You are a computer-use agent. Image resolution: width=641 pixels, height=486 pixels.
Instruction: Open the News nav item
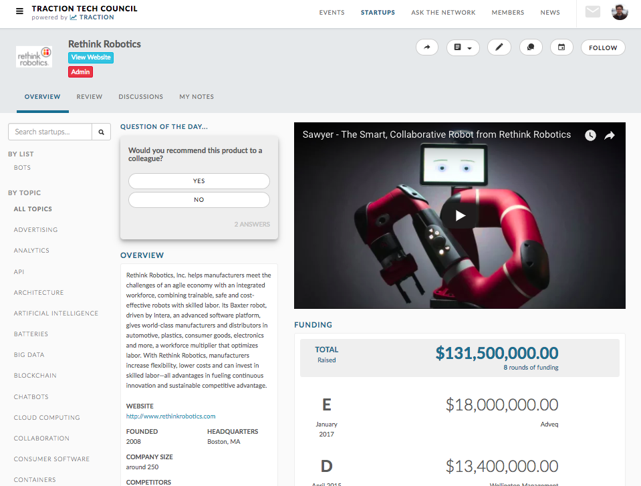tap(550, 13)
